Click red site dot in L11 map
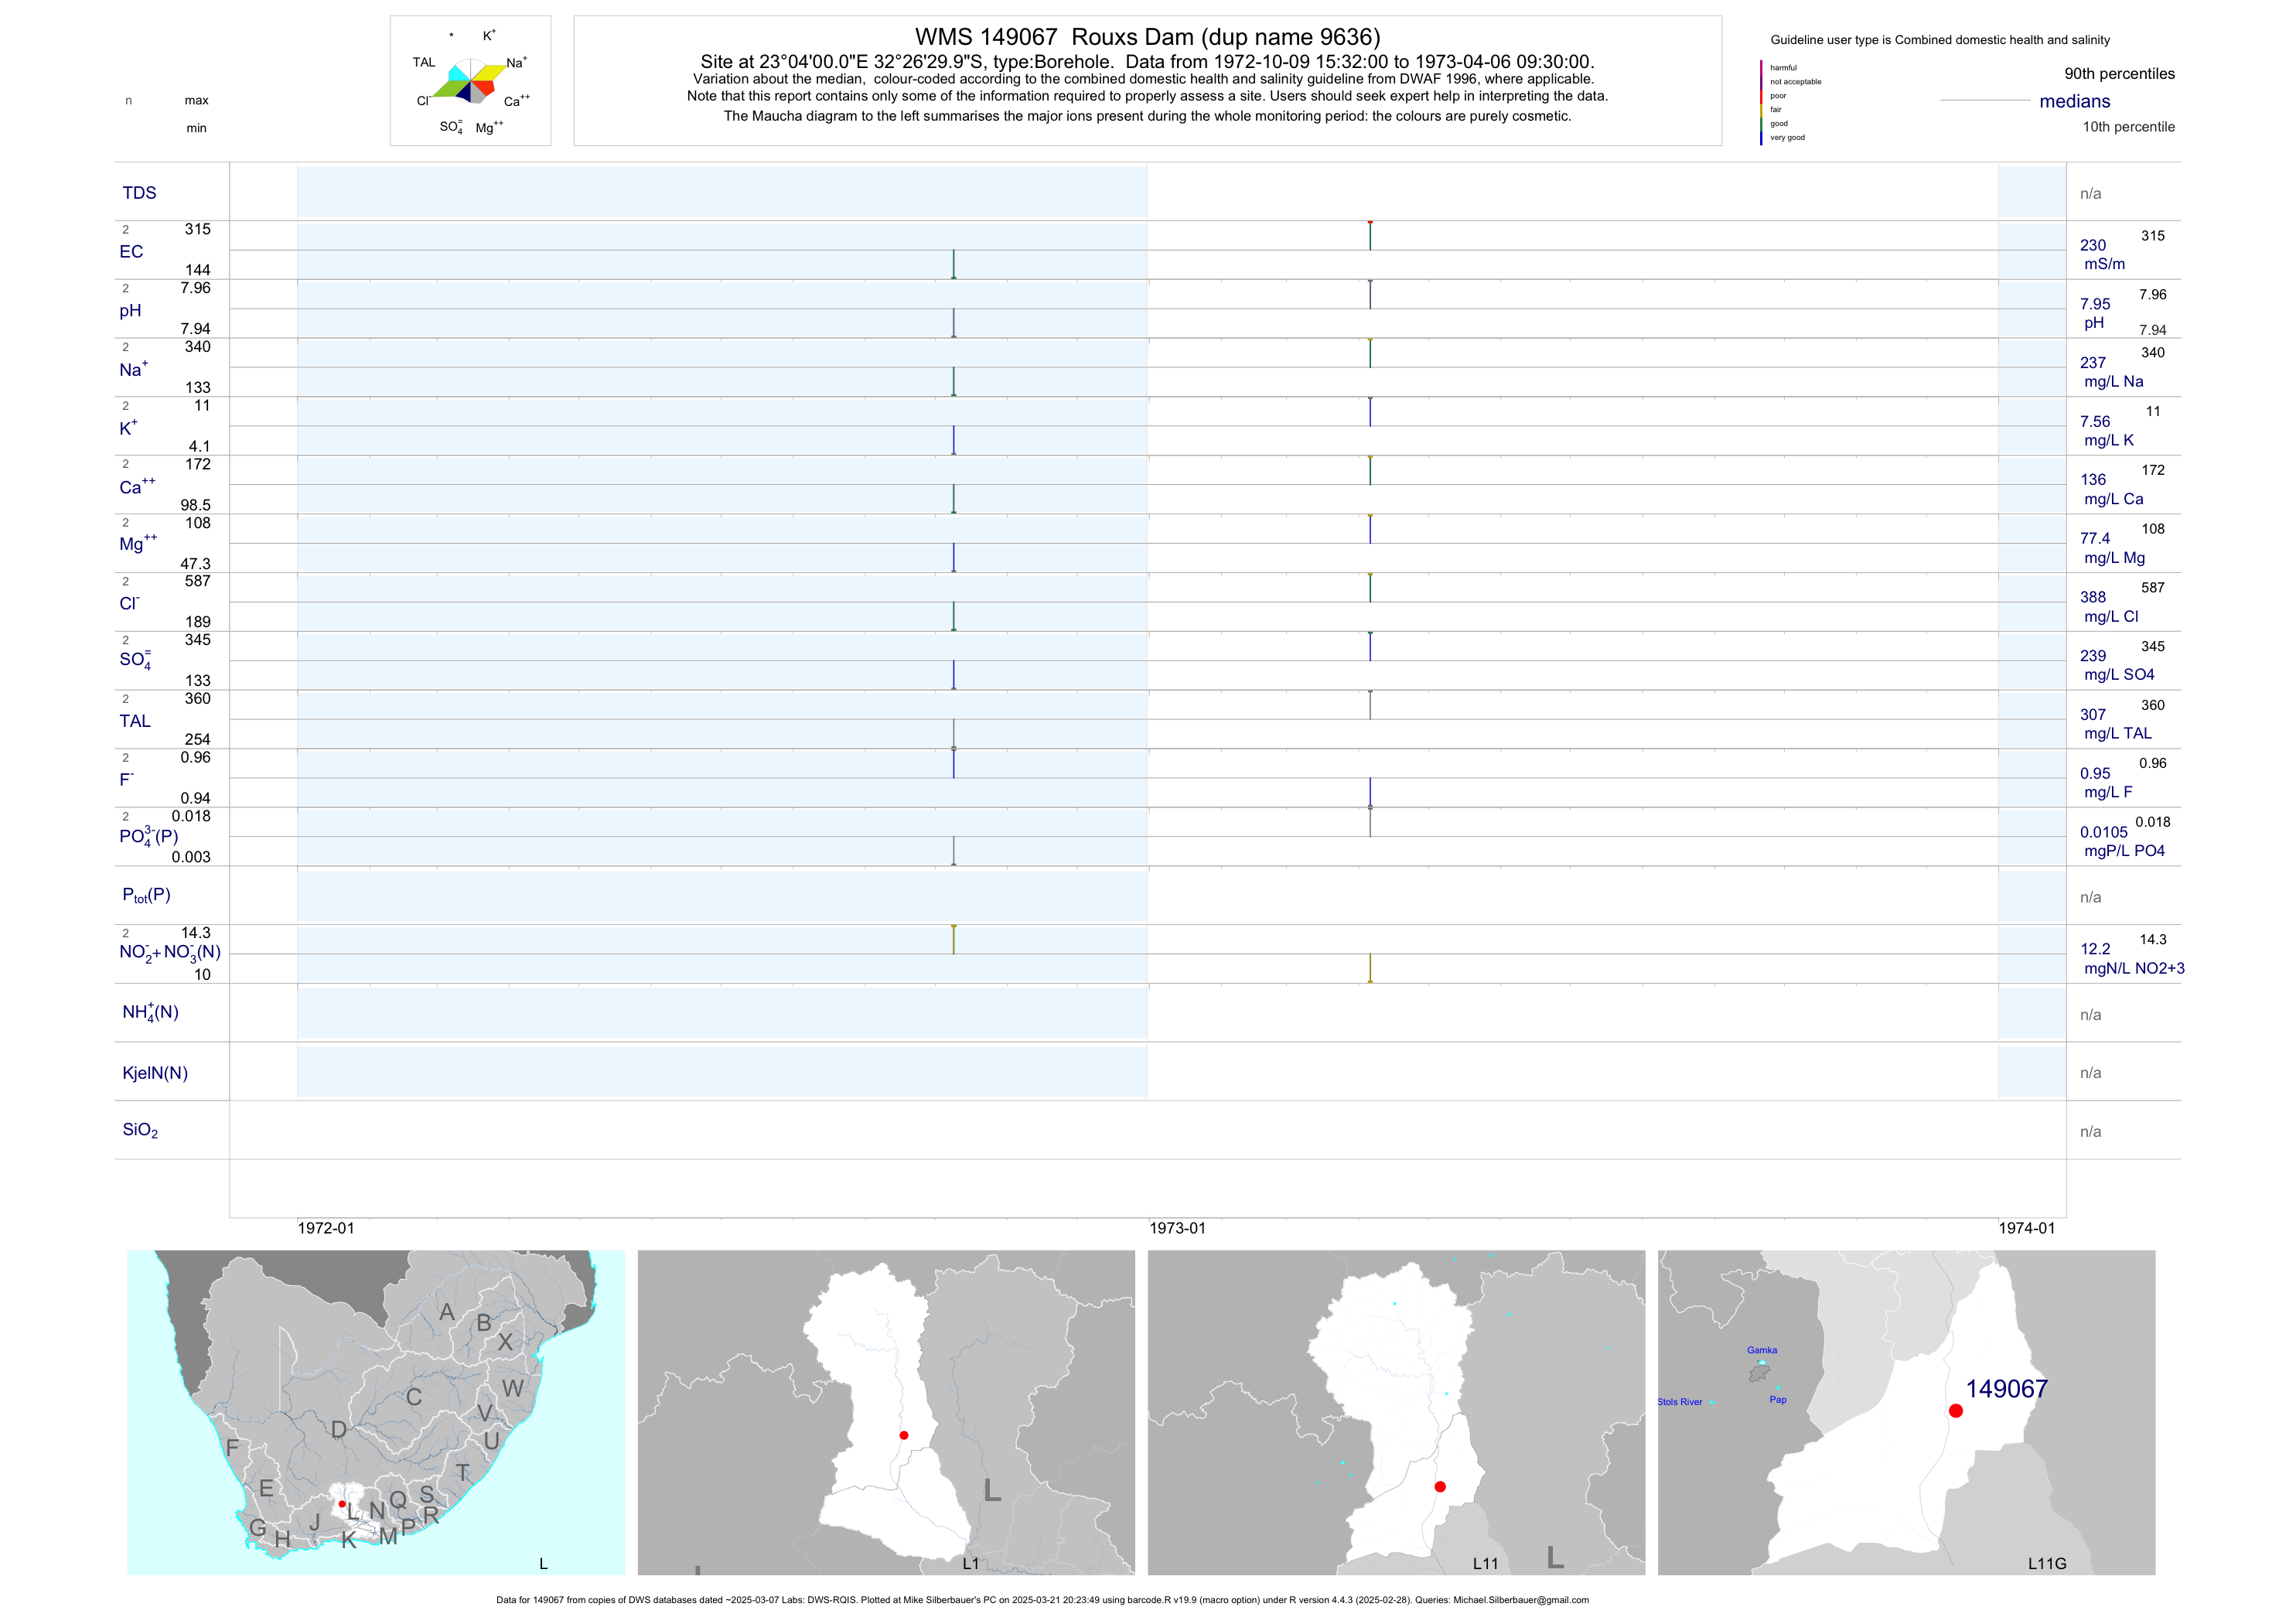This screenshot has width=2296, height=1624. tap(1440, 1487)
